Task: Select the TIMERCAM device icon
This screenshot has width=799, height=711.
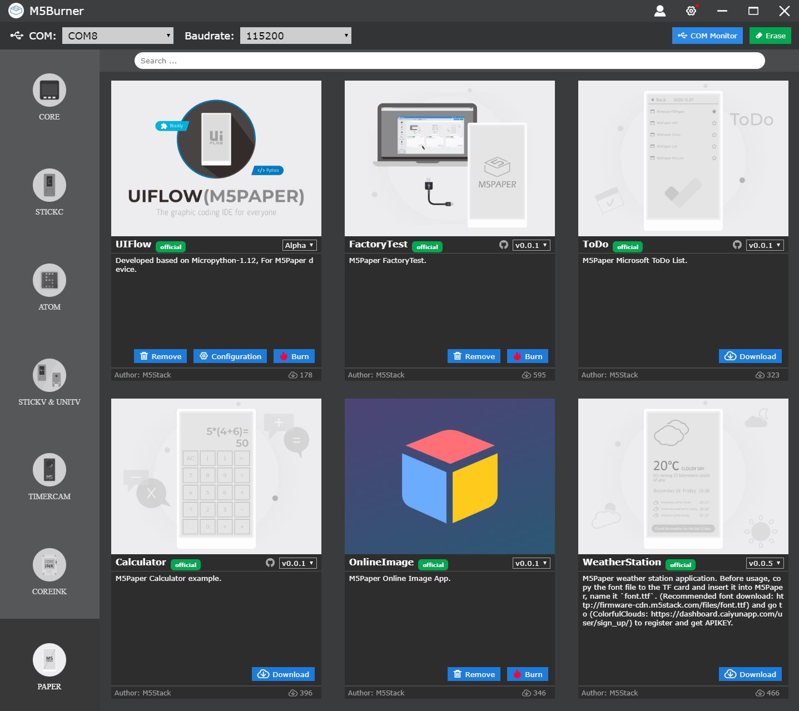Action: coord(49,470)
